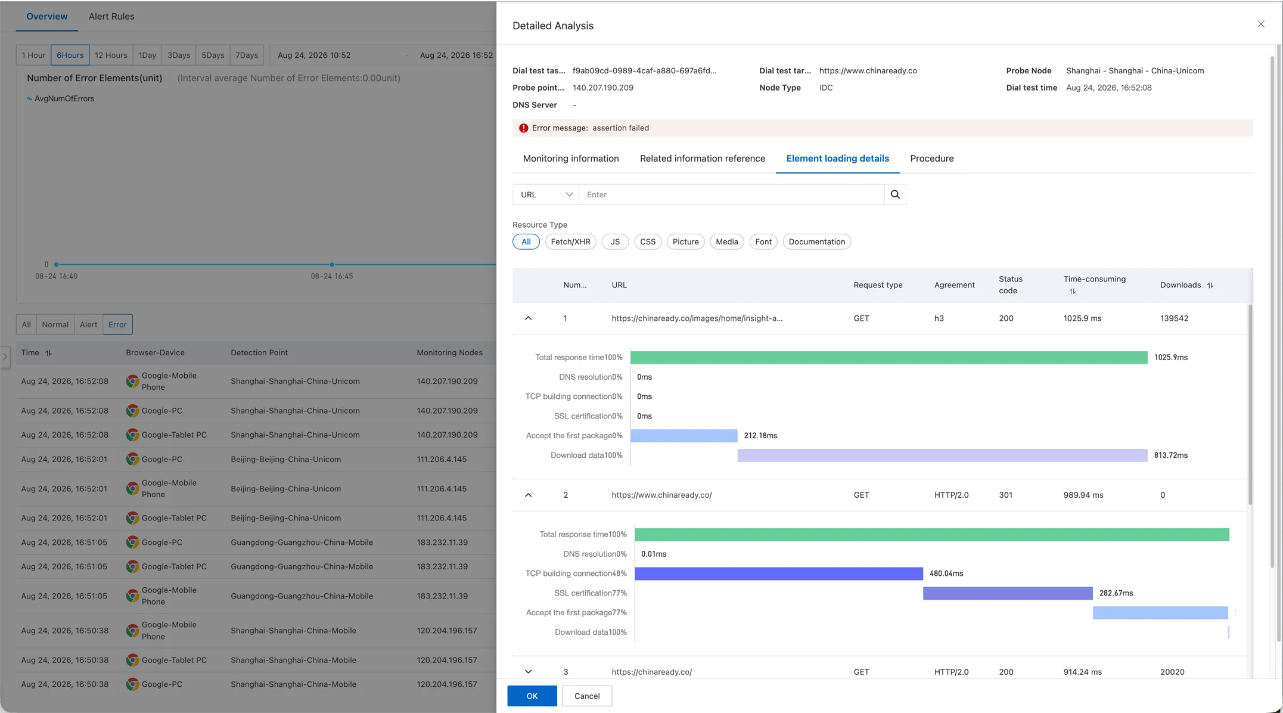Filter resources by Font
This screenshot has width=1283, height=713.
point(763,241)
